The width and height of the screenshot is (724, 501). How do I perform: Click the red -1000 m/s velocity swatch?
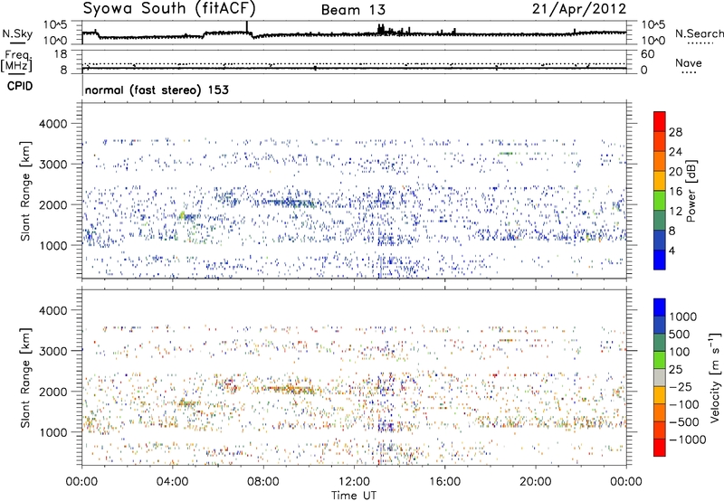click(x=660, y=448)
